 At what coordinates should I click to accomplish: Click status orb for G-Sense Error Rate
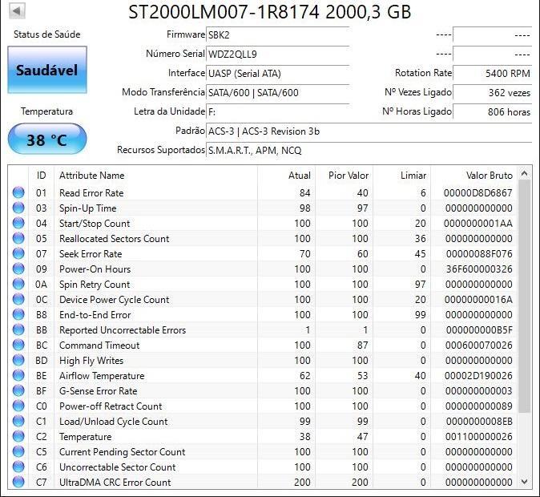(x=18, y=390)
